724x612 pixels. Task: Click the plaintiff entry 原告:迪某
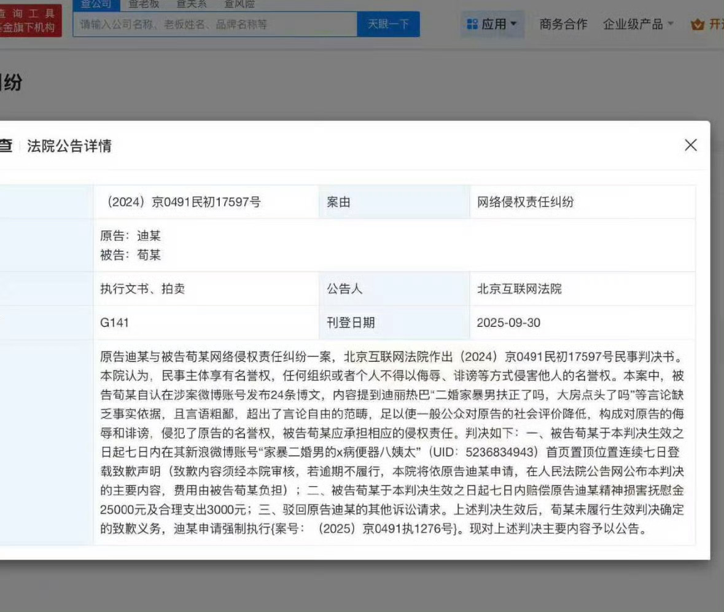pos(131,236)
